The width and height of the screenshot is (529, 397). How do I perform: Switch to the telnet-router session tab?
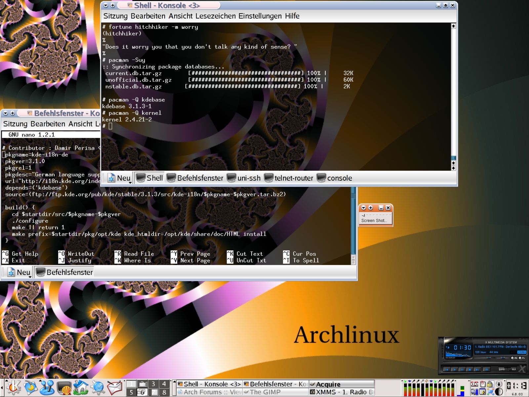pyautogui.click(x=288, y=178)
